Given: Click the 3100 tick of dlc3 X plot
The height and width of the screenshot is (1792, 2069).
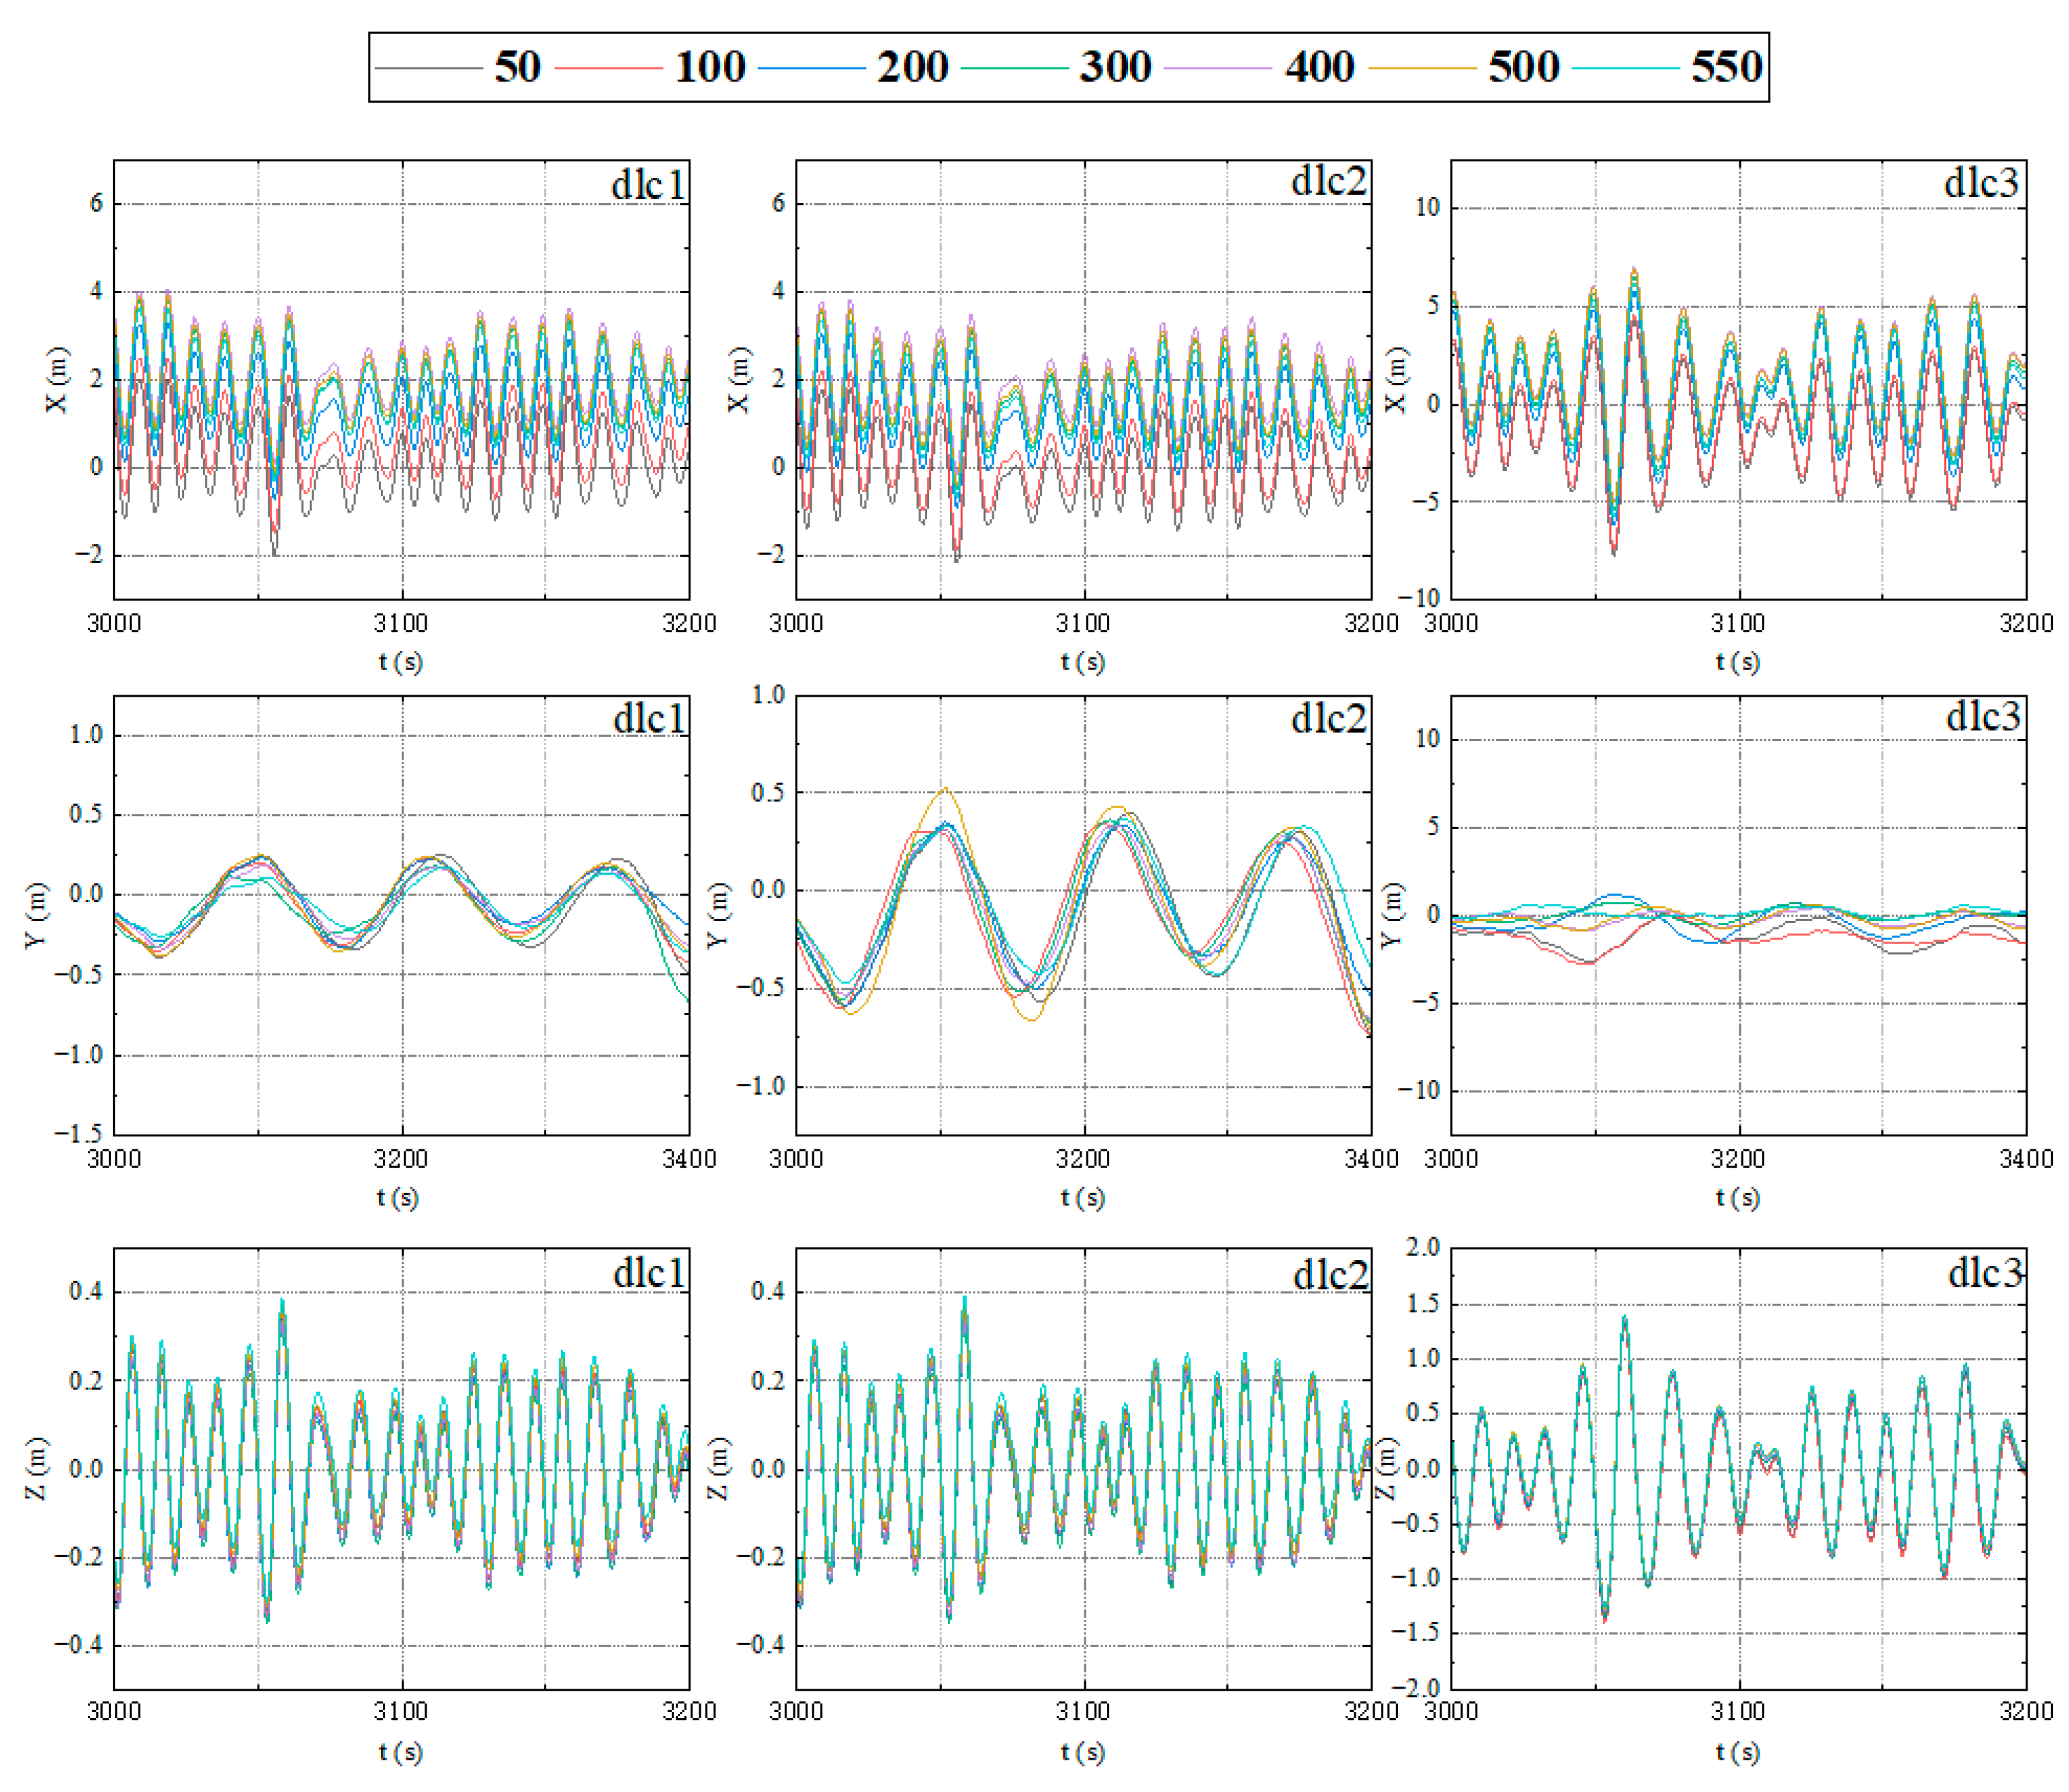Looking at the screenshot, I should [1738, 624].
